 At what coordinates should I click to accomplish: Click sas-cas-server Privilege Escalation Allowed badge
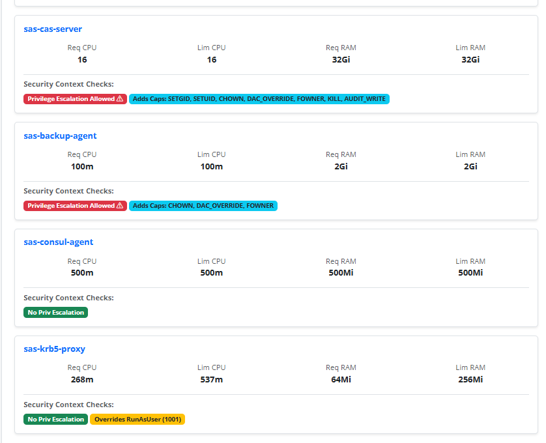[75, 99]
